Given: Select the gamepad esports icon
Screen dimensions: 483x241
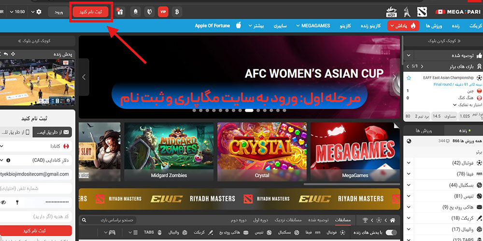Looking at the screenshot, I should tap(112, 232).
